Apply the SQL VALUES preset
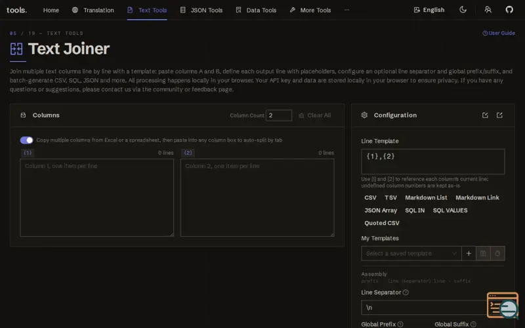 450,210
